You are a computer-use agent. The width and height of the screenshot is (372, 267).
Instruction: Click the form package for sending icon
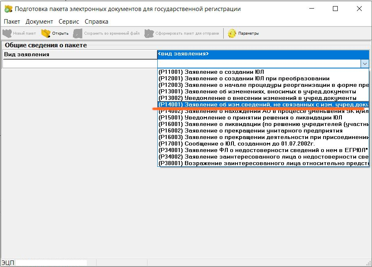(149, 33)
